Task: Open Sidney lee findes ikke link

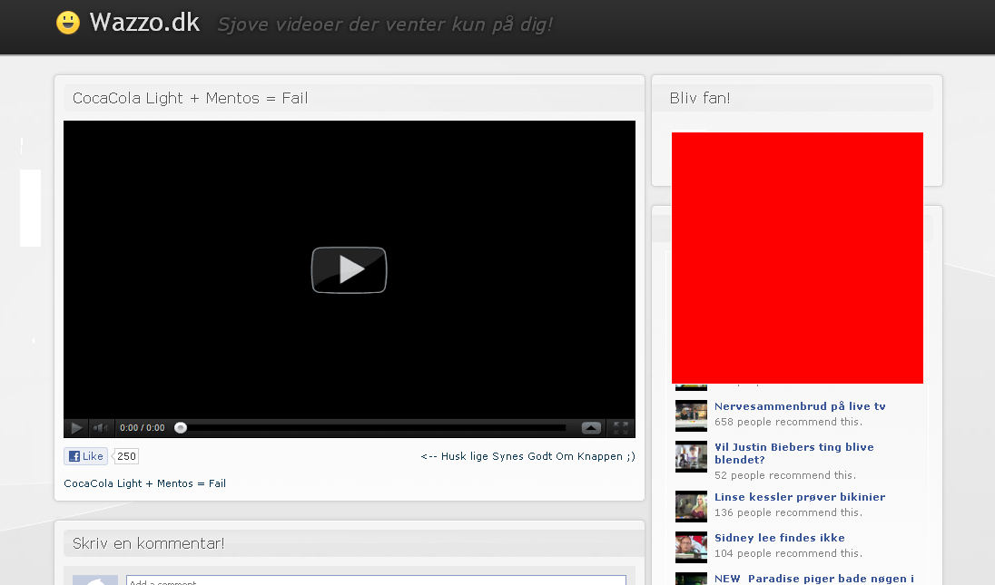Action: click(x=779, y=538)
